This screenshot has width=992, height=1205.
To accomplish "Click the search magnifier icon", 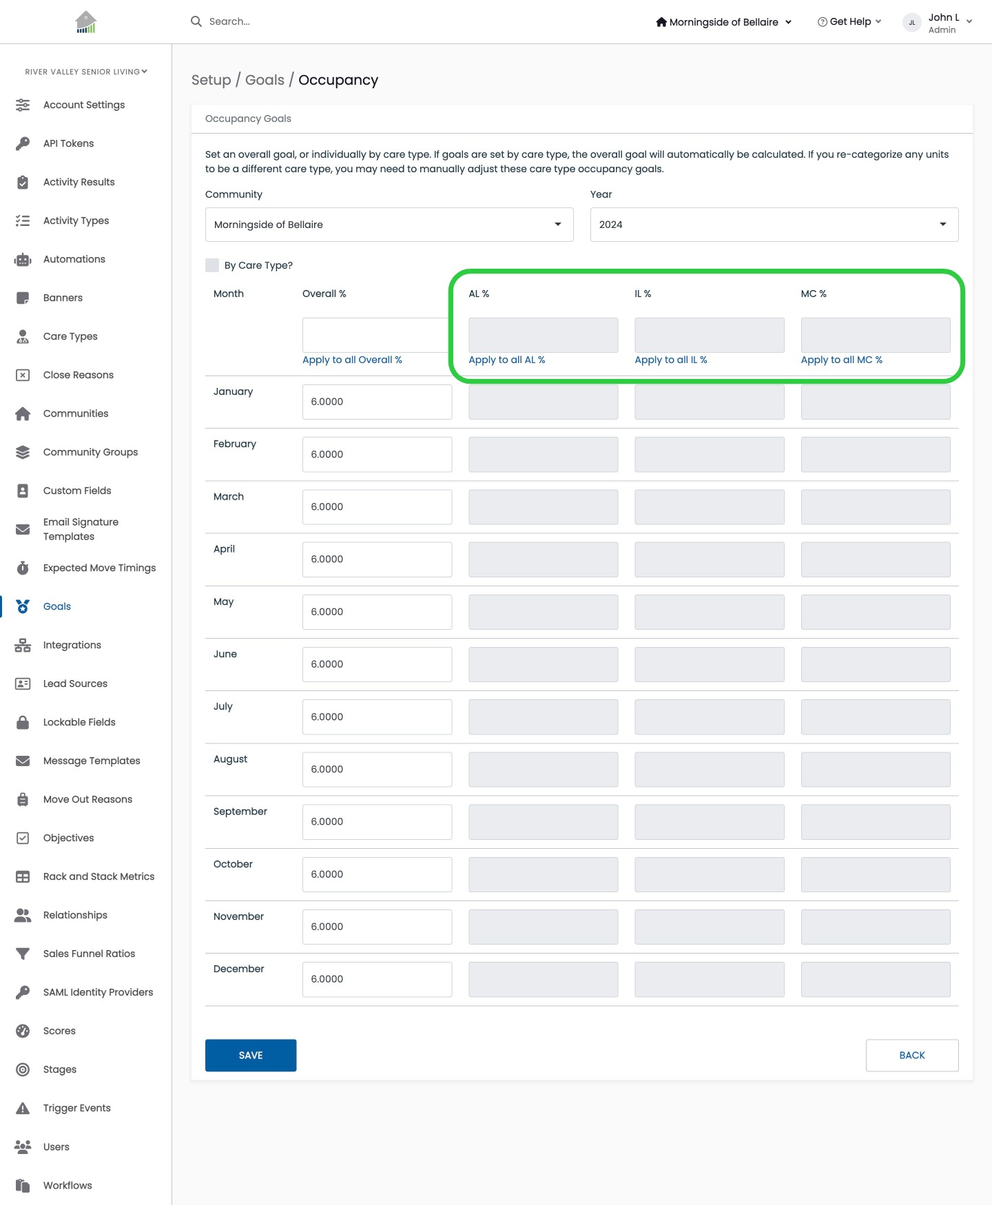I will pyautogui.click(x=196, y=21).
